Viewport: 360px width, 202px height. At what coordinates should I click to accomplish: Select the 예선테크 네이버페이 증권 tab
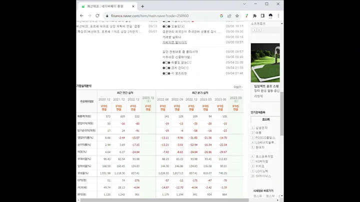coord(107,6)
